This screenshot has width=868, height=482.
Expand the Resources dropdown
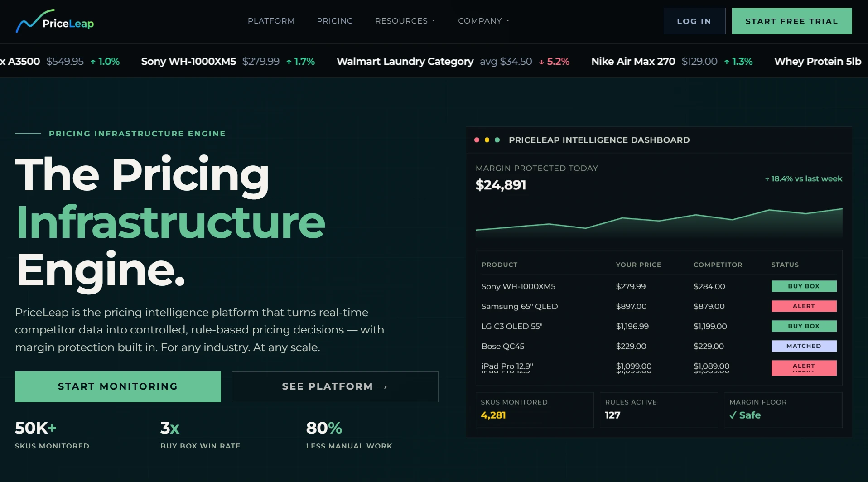pos(405,21)
